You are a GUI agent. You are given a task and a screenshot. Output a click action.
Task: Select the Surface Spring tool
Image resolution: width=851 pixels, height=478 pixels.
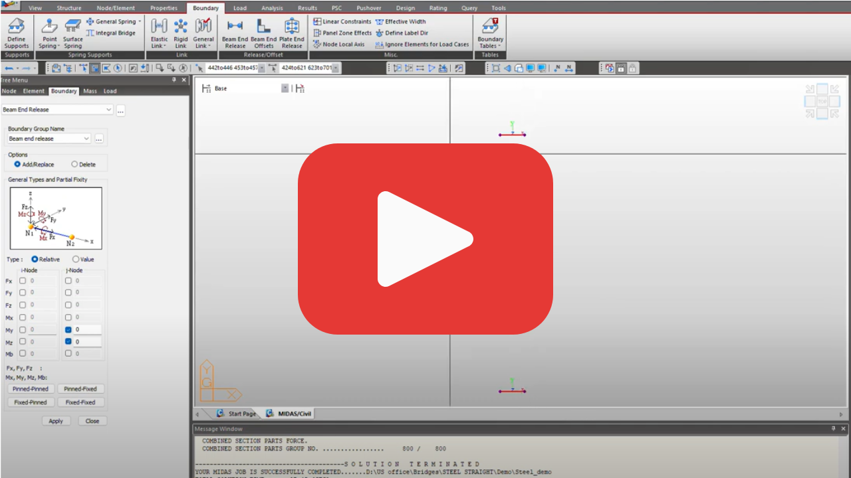coord(73,33)
